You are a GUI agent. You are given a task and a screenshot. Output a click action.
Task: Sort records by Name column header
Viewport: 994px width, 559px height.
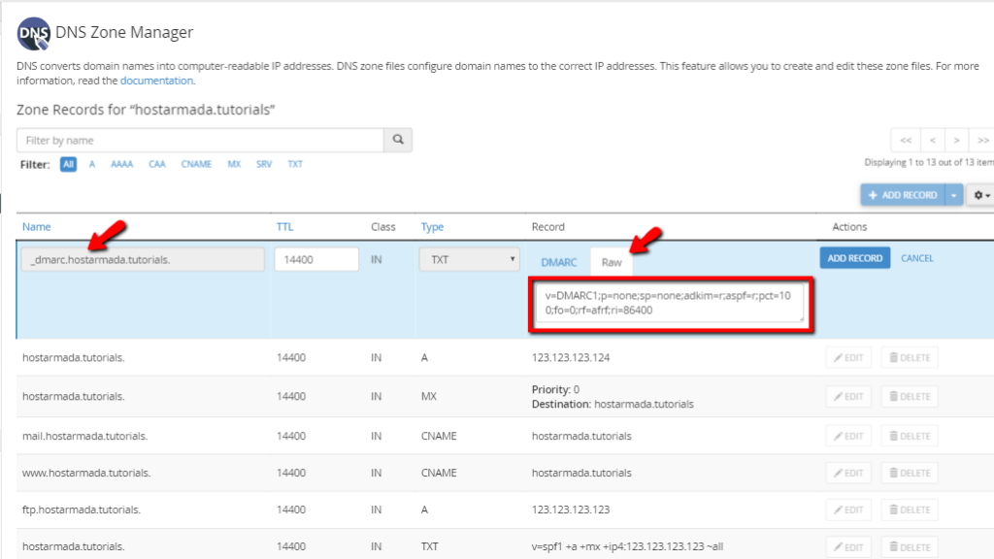click(36, 226)
